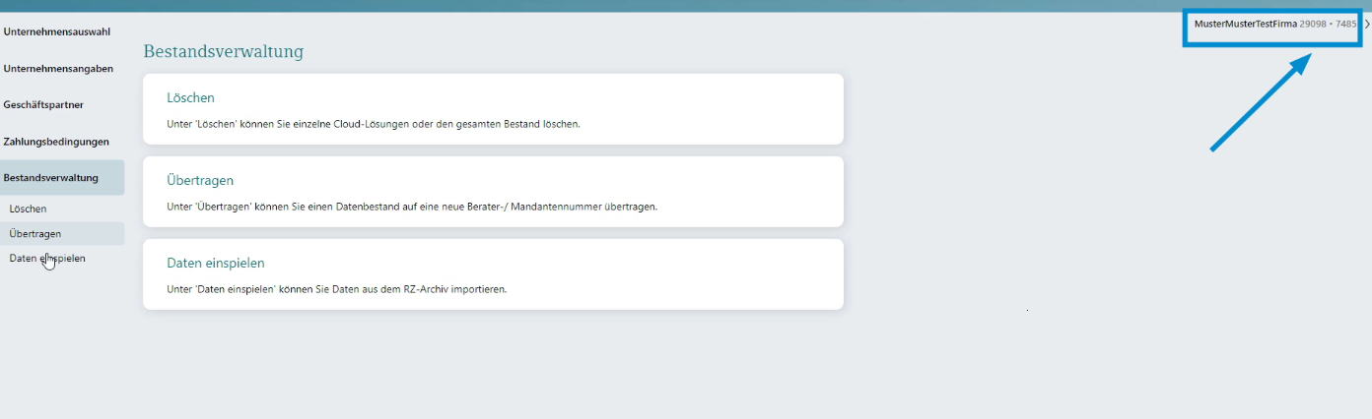The image size is (1372, 419).
Task: Click the RZ-Archiv import description text
Action: coord(336,290)
